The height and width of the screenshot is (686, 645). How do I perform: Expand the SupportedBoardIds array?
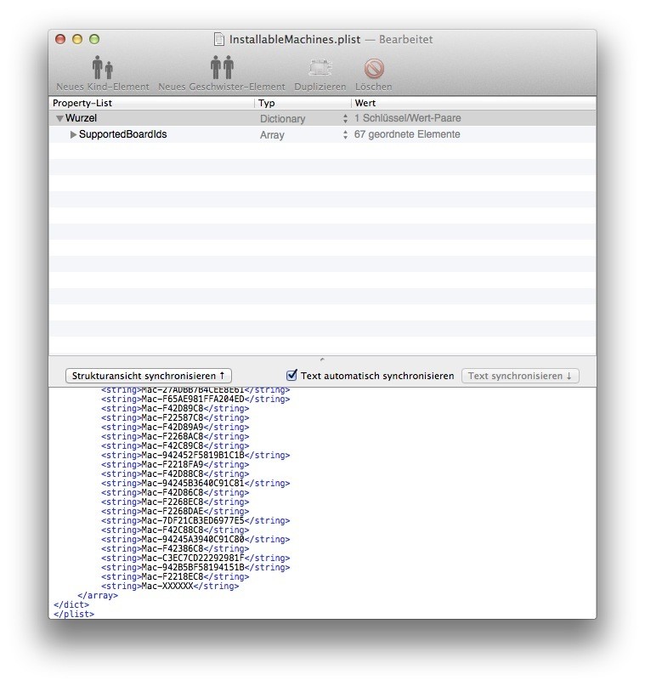pos(73,134)
